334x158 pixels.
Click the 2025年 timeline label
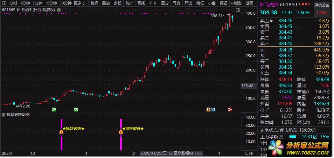[x=8, y=153]
